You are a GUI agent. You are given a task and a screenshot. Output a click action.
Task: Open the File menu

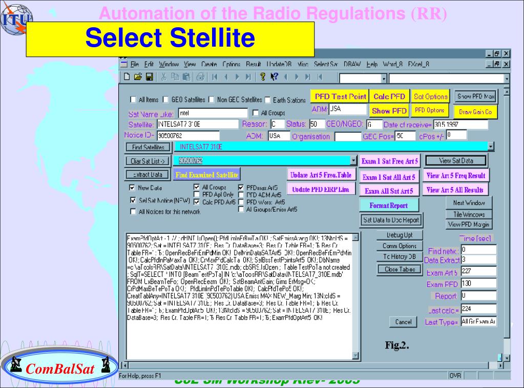[135, 64]
